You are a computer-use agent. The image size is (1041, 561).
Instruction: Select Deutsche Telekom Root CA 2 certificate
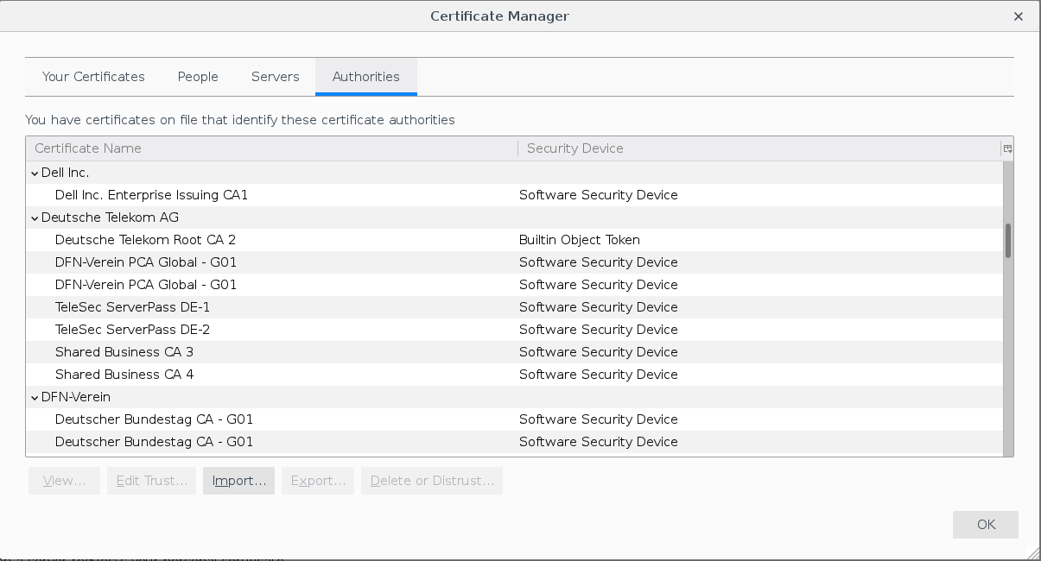pos(514,240)
